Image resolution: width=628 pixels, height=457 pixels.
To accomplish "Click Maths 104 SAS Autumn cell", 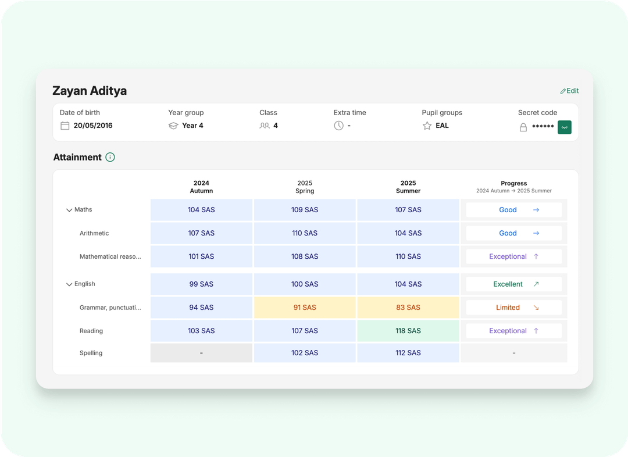I will pyautogui.click(x=201, y=210).
